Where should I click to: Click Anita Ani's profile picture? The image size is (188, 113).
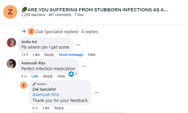[x=11, y=43]
